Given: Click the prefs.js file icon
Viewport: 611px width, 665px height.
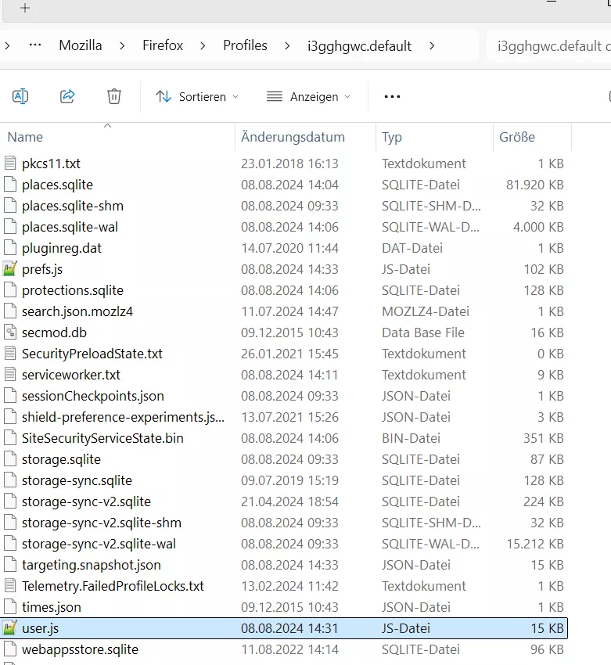Looking at the screenshot, I should [x=10, y=269].
